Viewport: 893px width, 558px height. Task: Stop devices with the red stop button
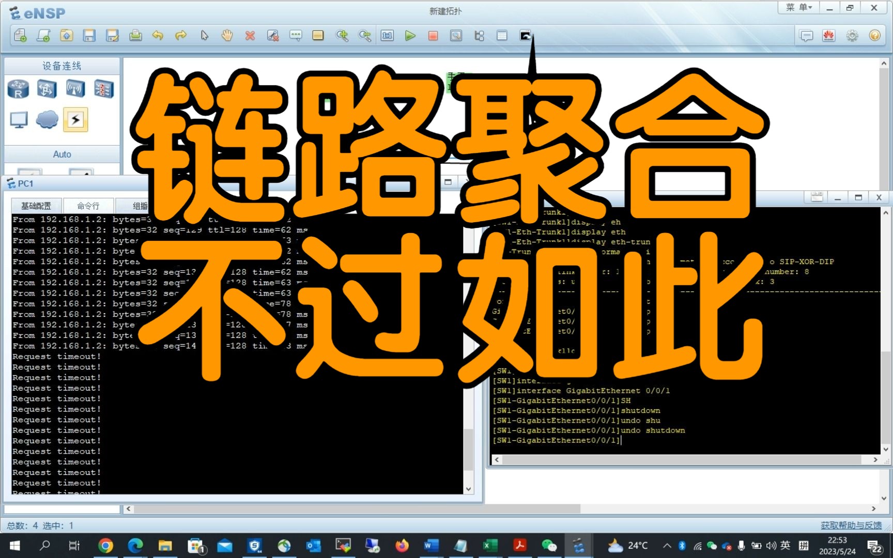[x=433, y=36]
